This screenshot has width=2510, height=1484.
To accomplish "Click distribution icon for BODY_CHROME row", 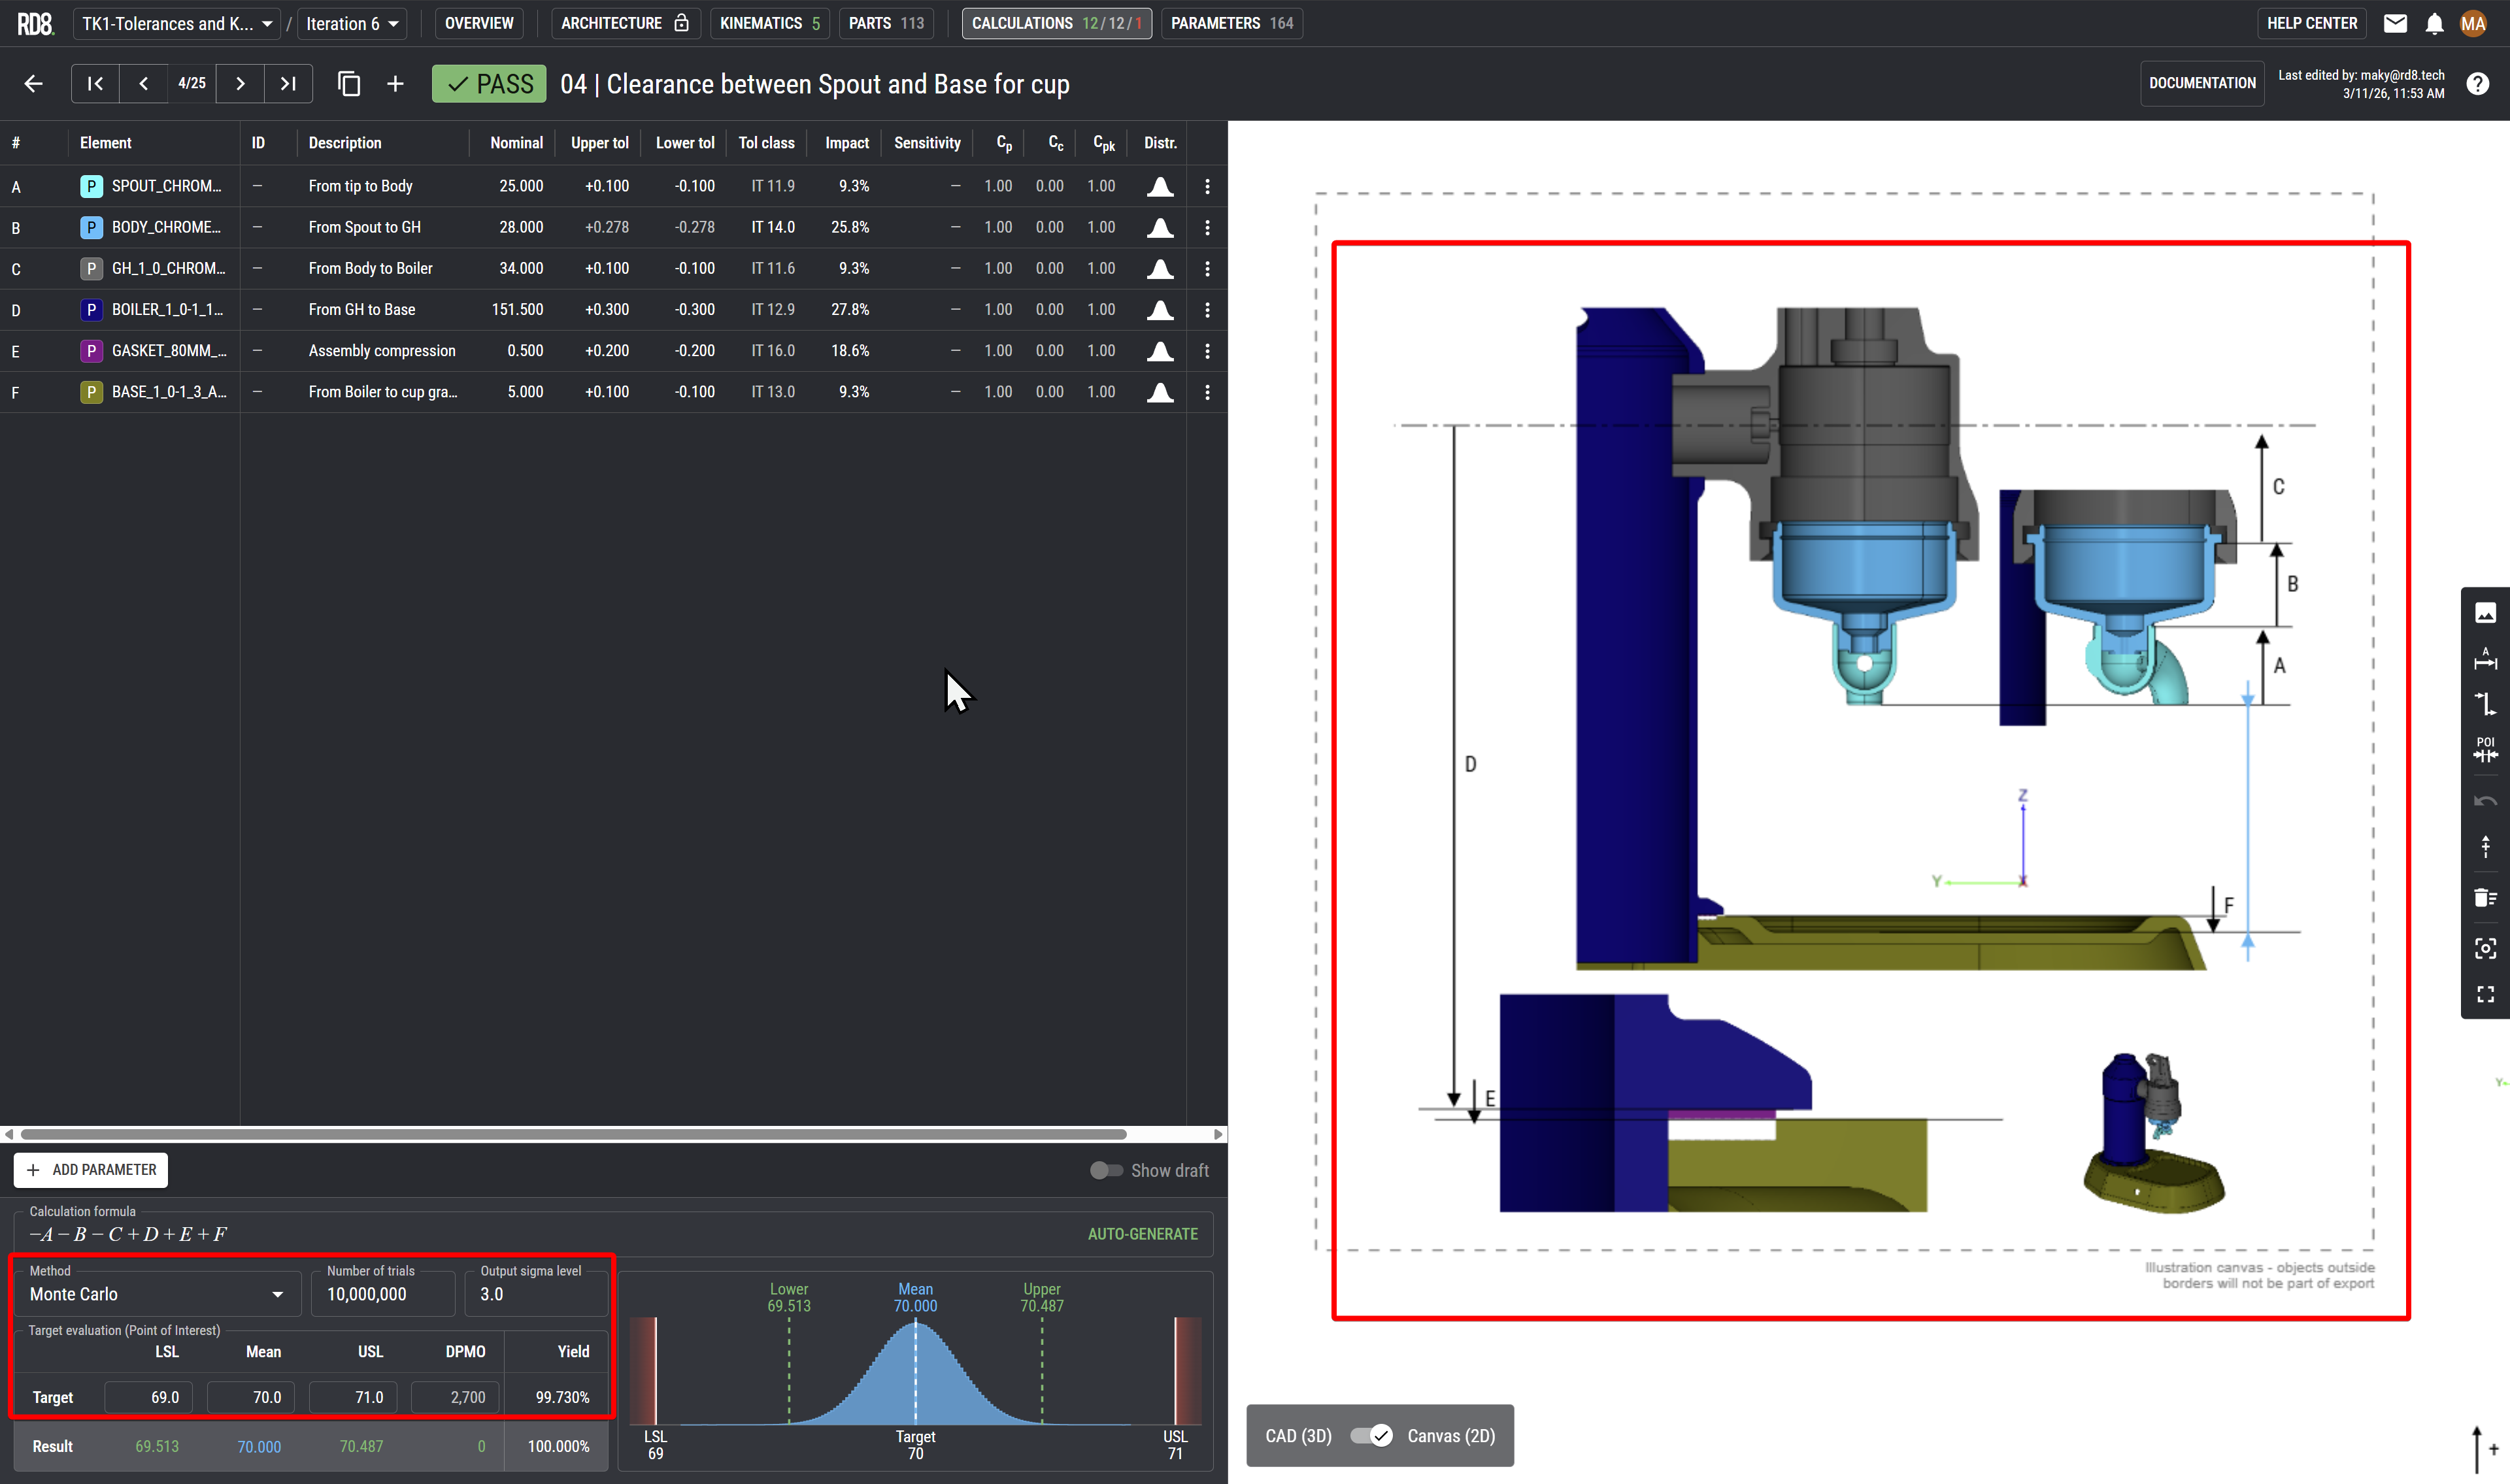I will [1160, 228].
